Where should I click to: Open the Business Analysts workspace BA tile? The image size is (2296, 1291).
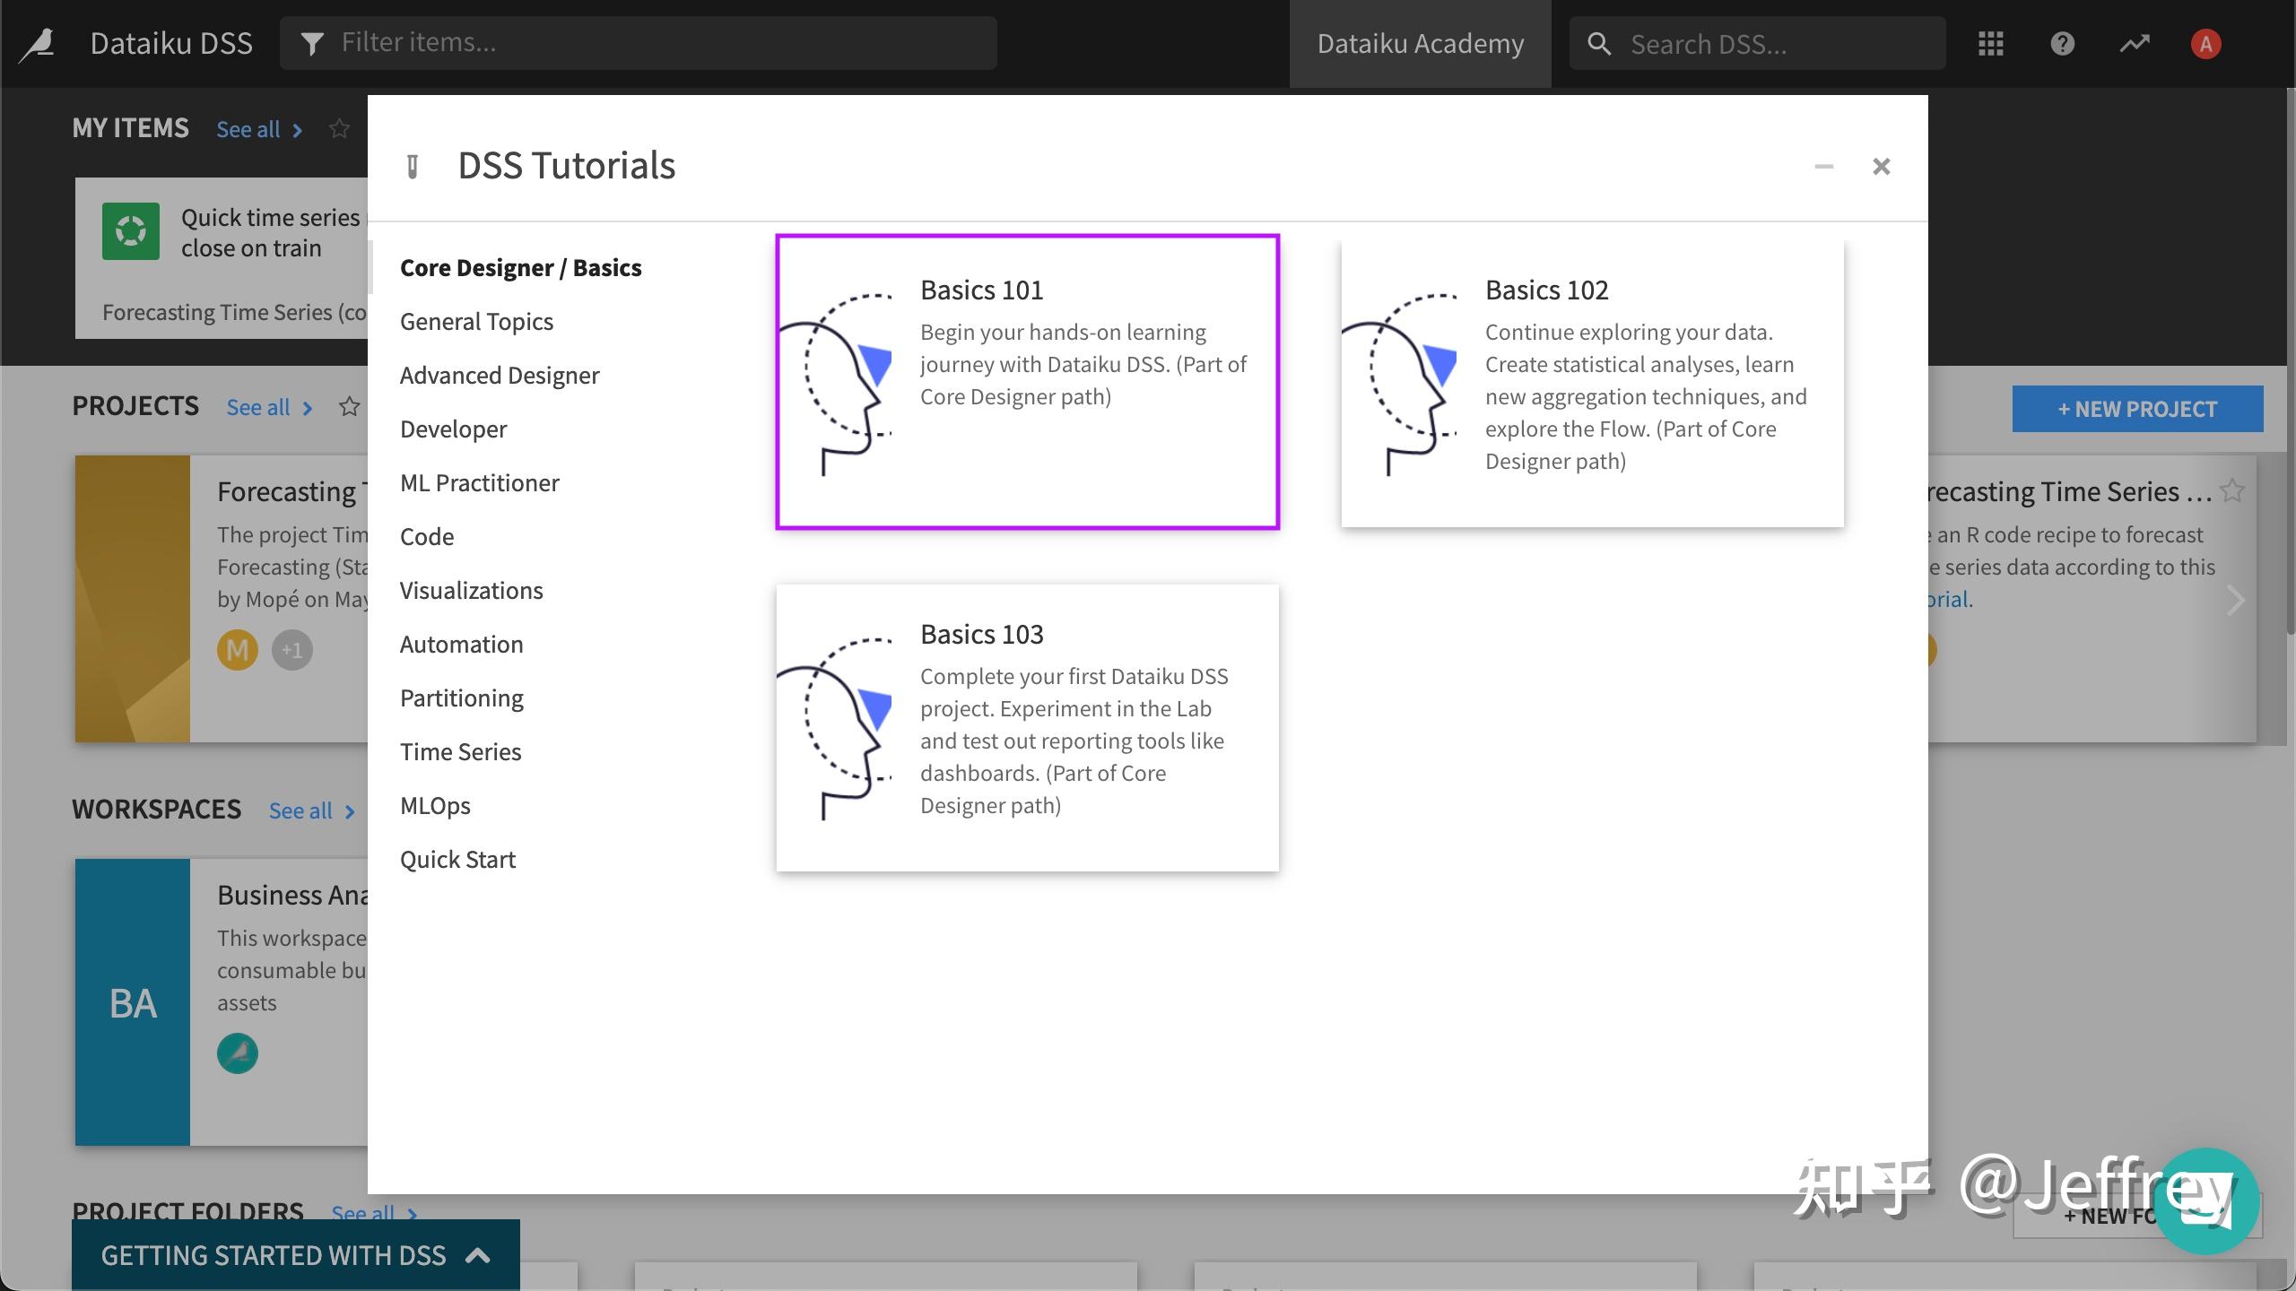pyautogui.click(x=133, y=1002)
